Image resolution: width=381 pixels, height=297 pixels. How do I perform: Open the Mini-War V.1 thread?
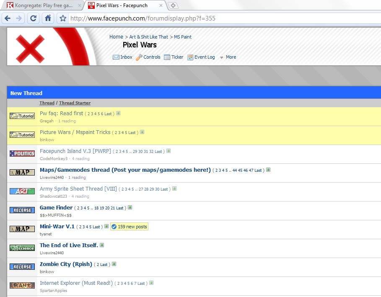(x=57, y=226)
